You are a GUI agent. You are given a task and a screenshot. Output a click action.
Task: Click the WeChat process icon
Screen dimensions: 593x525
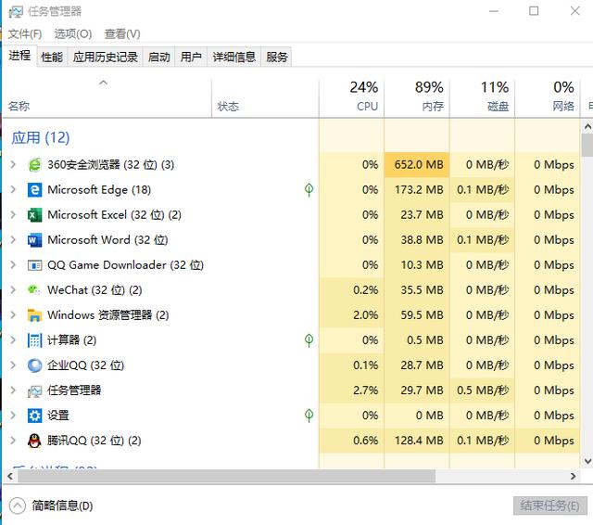click(34, 290)
